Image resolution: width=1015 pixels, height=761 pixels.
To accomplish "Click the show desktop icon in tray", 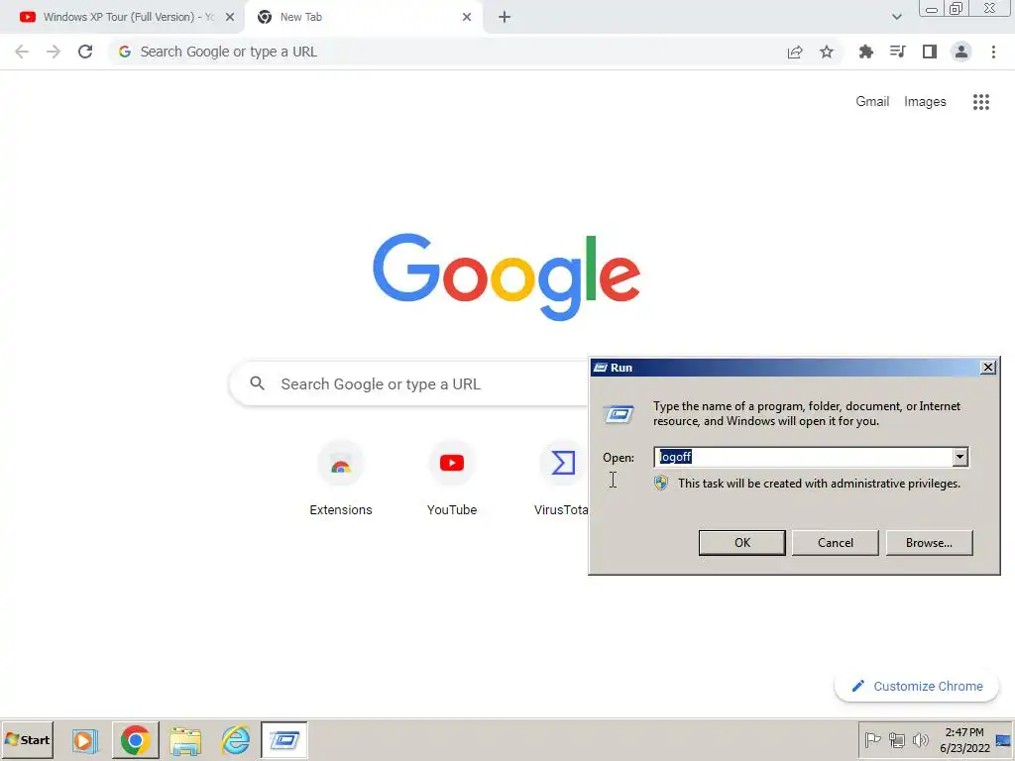I will coord(1004,740).
